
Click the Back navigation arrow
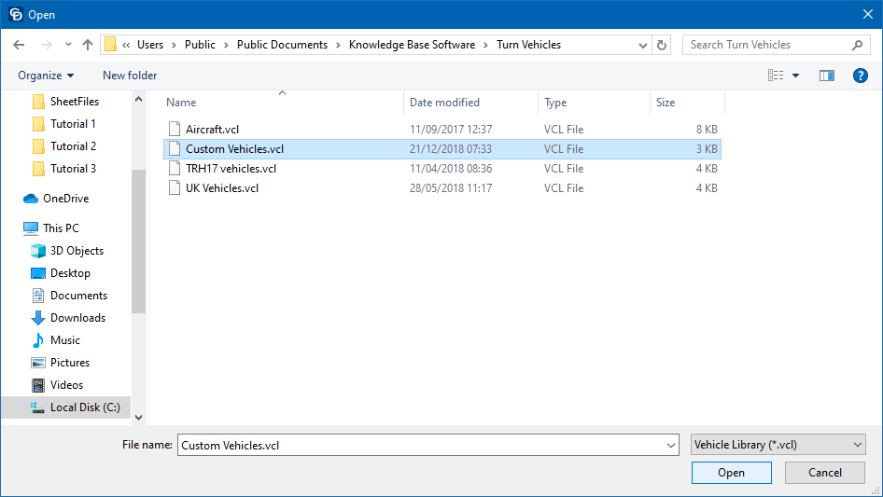(x=19, y=45)
